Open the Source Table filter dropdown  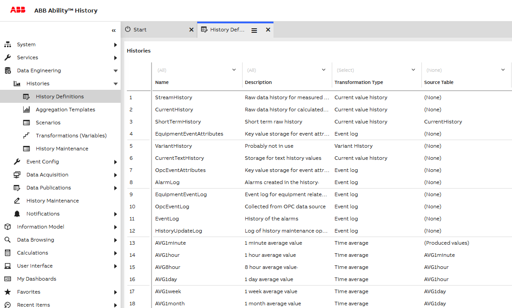[x=503, y=70]
